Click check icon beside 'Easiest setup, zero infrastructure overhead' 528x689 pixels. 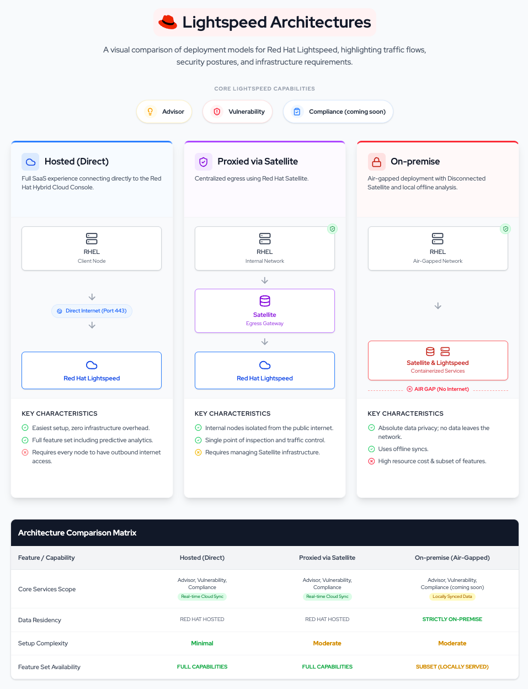click(25, 428)
